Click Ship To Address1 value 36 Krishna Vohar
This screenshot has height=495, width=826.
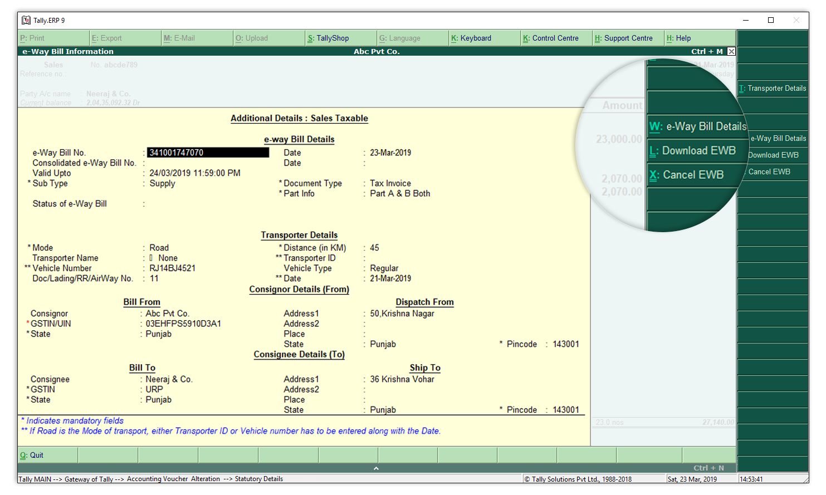[402, 379]
